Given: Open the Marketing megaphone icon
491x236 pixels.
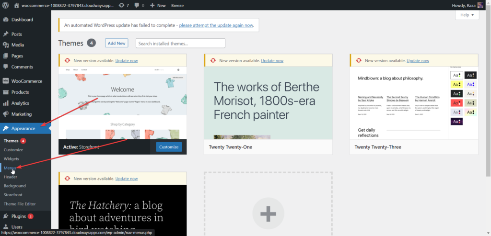Looking at the screenshot, I should (x=6, y=114).
